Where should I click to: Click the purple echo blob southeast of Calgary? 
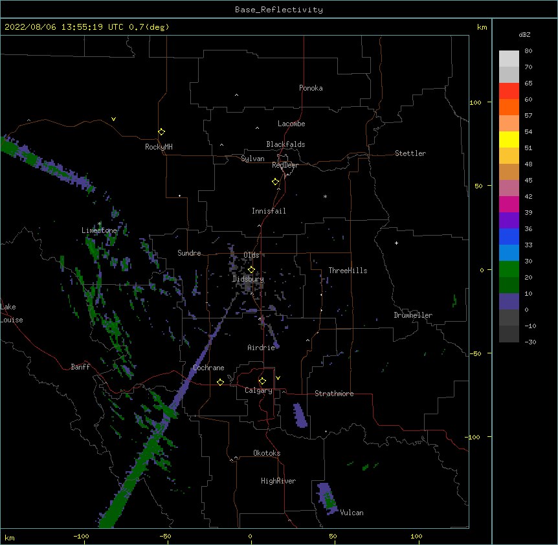pos(300,415)
